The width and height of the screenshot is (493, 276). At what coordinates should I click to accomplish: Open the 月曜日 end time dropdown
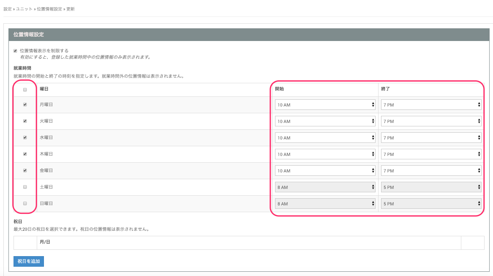point(431,105)
